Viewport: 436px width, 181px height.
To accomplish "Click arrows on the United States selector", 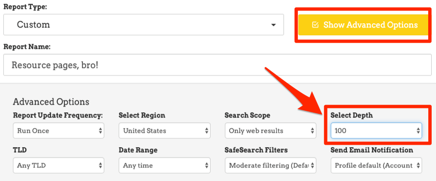I will point(206,131).
